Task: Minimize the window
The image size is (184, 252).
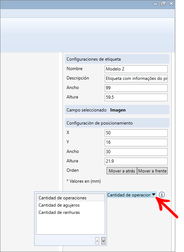Action: point(155,4)
